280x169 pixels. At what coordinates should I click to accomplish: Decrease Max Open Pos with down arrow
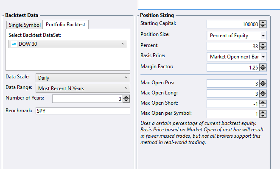coord(263,85)
